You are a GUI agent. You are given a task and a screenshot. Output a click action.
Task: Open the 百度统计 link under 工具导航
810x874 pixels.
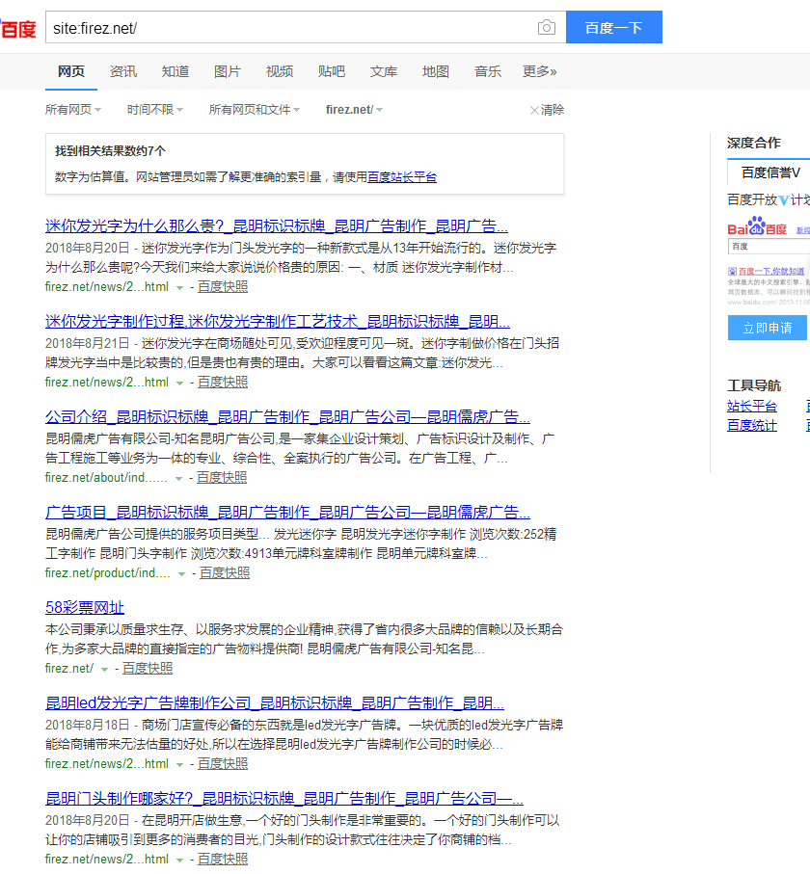(x=751, y=425)
